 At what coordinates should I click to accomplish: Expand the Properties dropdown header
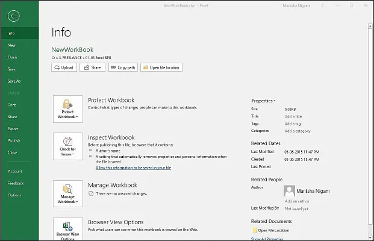point(263,101)
